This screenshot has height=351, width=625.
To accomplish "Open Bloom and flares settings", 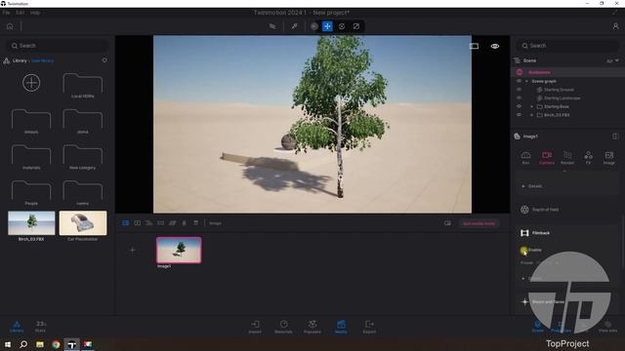I will (548, 302).
